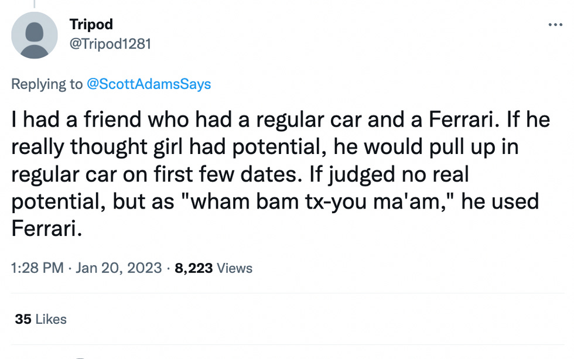Open the tweet's more options menu
The image size is (574, 359).
point(554,25)
